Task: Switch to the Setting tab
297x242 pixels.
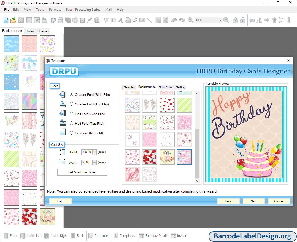Action: (x=180, y=87)
